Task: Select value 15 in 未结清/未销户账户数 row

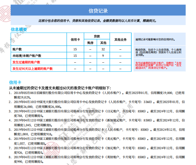Action: pos(75,56)
